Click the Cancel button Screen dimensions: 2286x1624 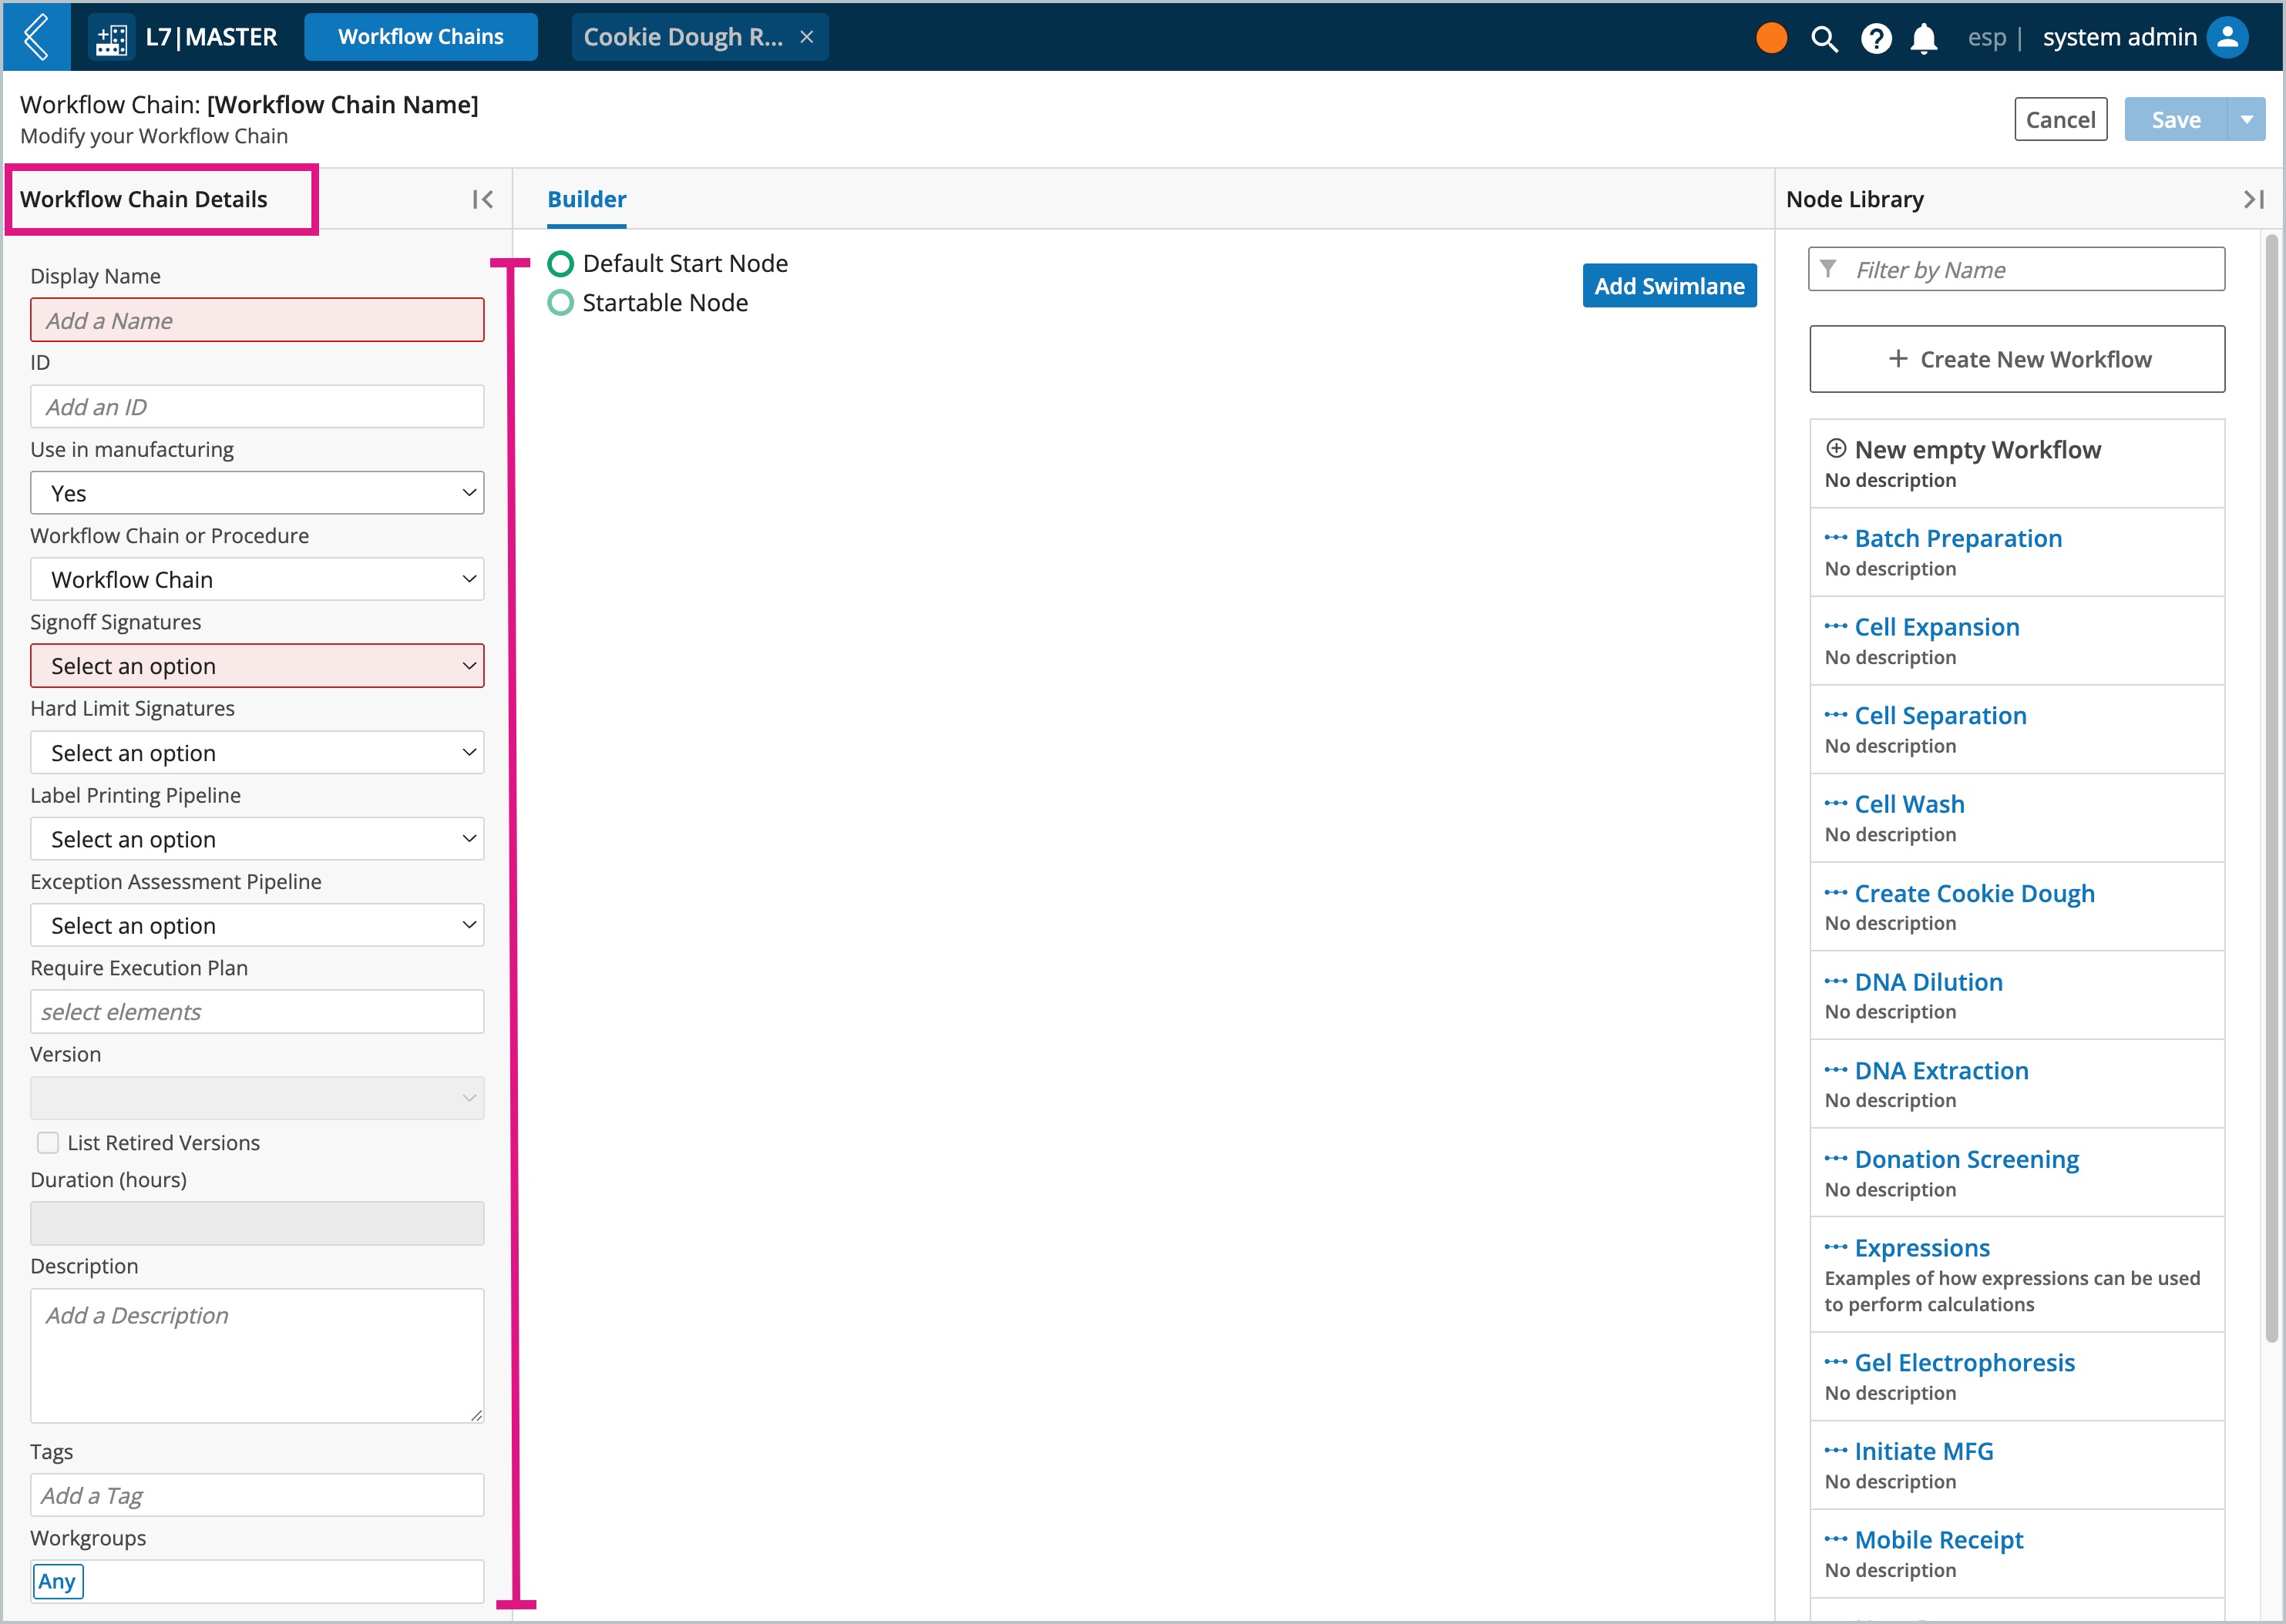coord(2061,120)
